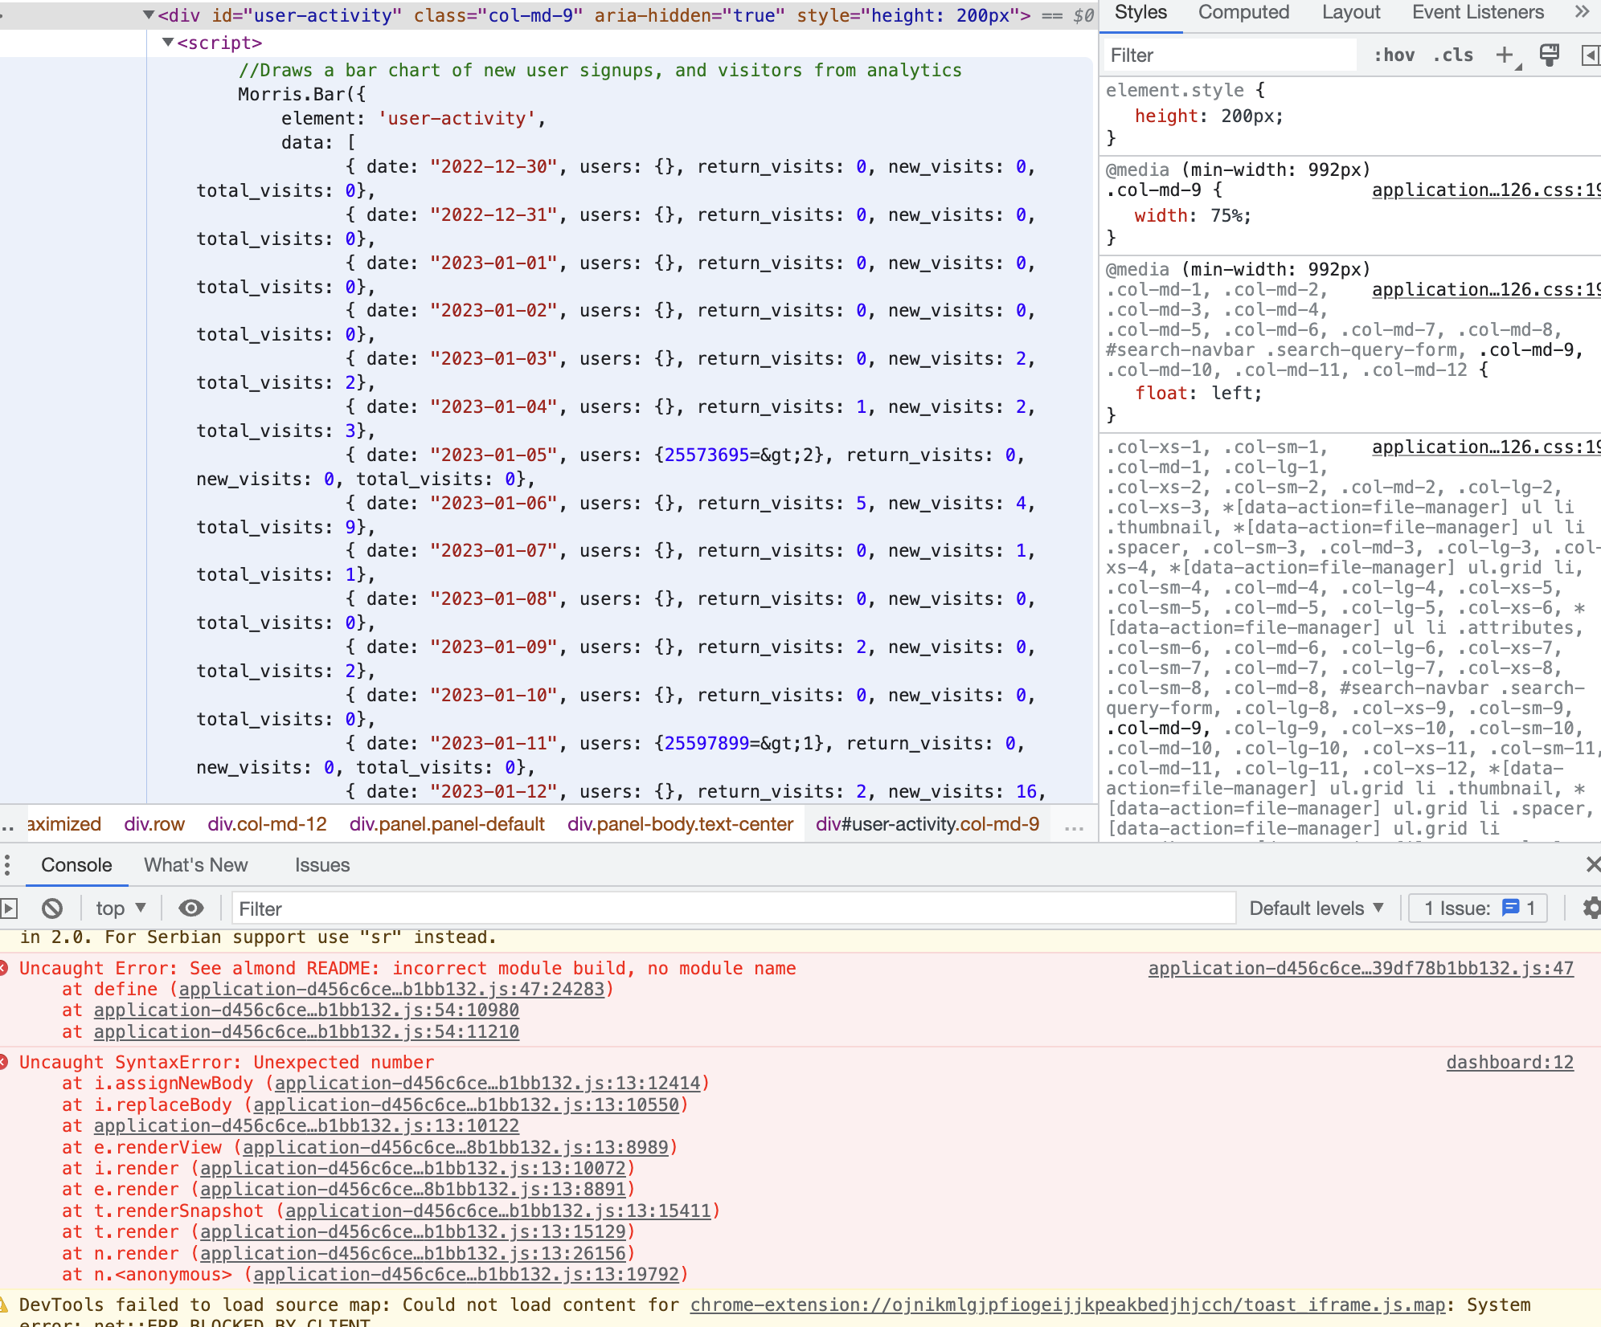Viewport: 1601px width, 1327px height.
Task: Select div.col-md-12 in the breadcrumb bar
Action: 267,824
